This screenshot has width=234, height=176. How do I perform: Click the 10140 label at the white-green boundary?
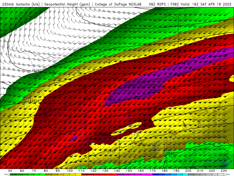(123, 28)
